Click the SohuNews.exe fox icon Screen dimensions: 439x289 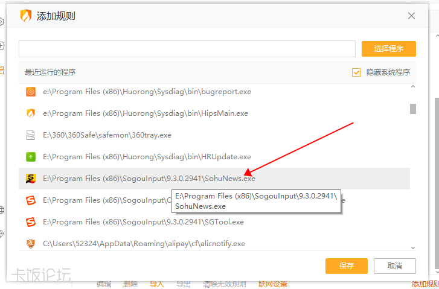pyautogui.click(x=31, y=179)
